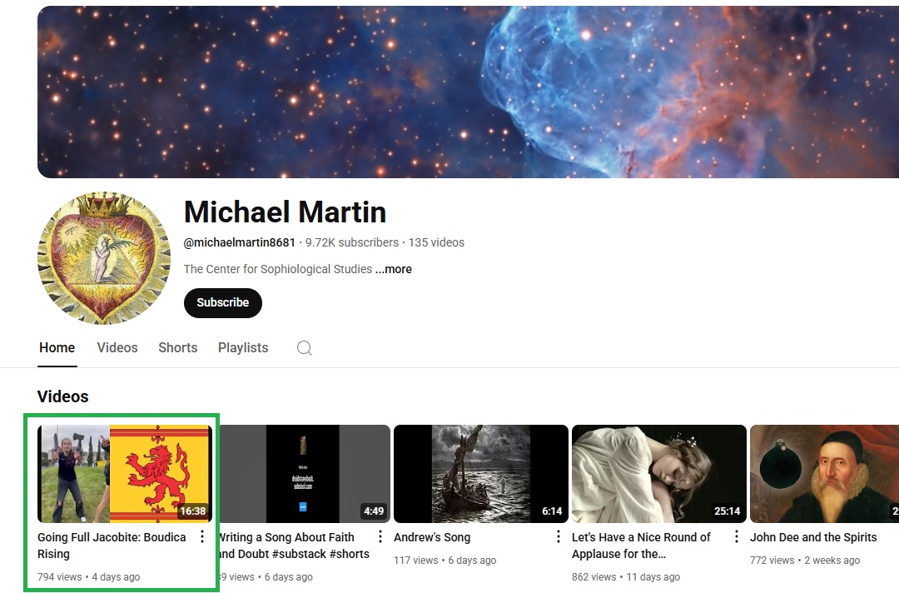Expand channel description with ...more

pos(393,269)
